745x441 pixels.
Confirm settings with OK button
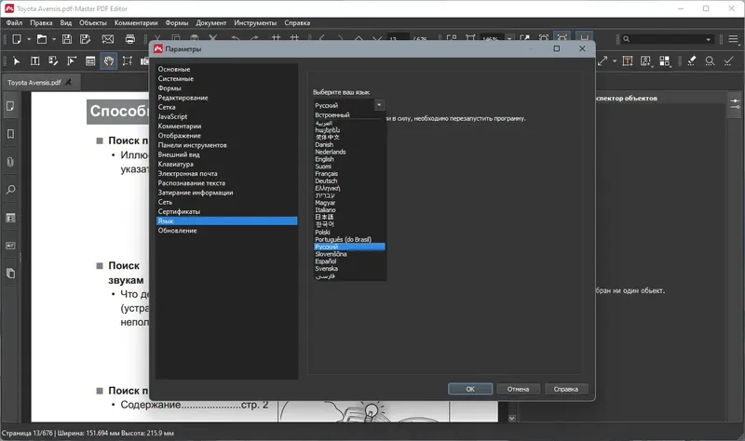[x=470, y=389]
